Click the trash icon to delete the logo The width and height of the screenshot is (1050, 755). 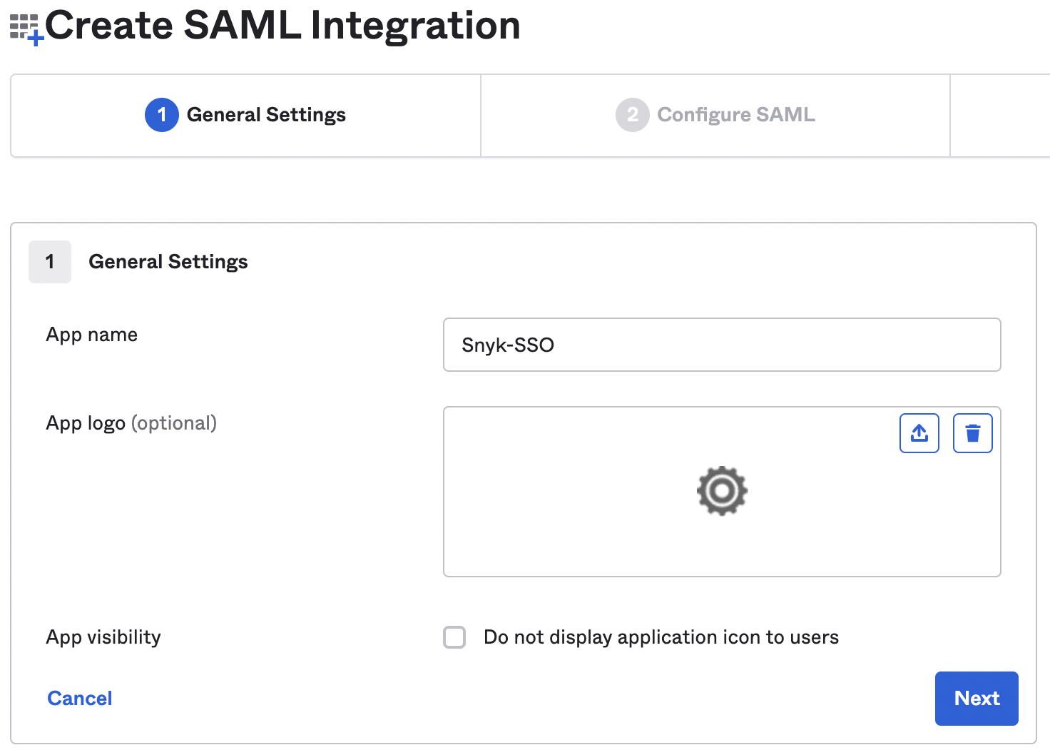pos(972,432)
